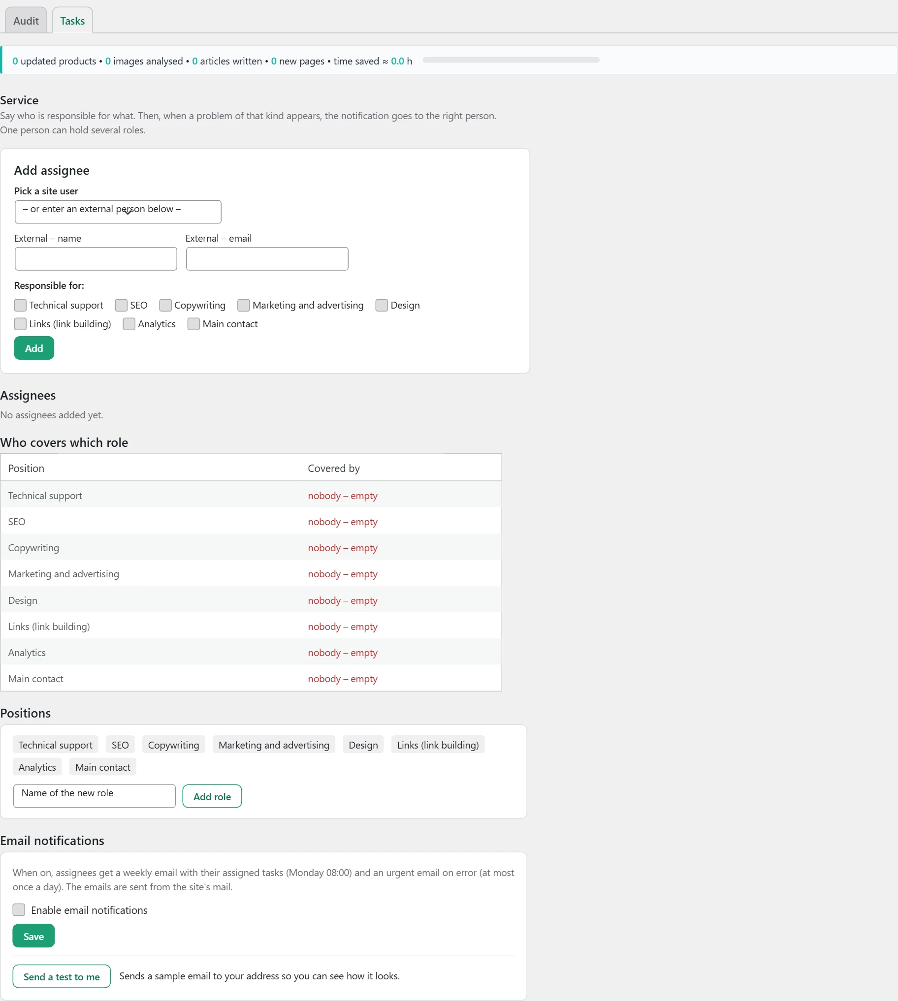Click Analytics row in the roles table

tap(251, 653)
